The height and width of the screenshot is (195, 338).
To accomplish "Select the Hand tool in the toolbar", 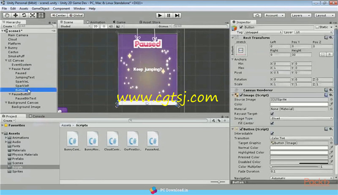I will click(7, 15).
